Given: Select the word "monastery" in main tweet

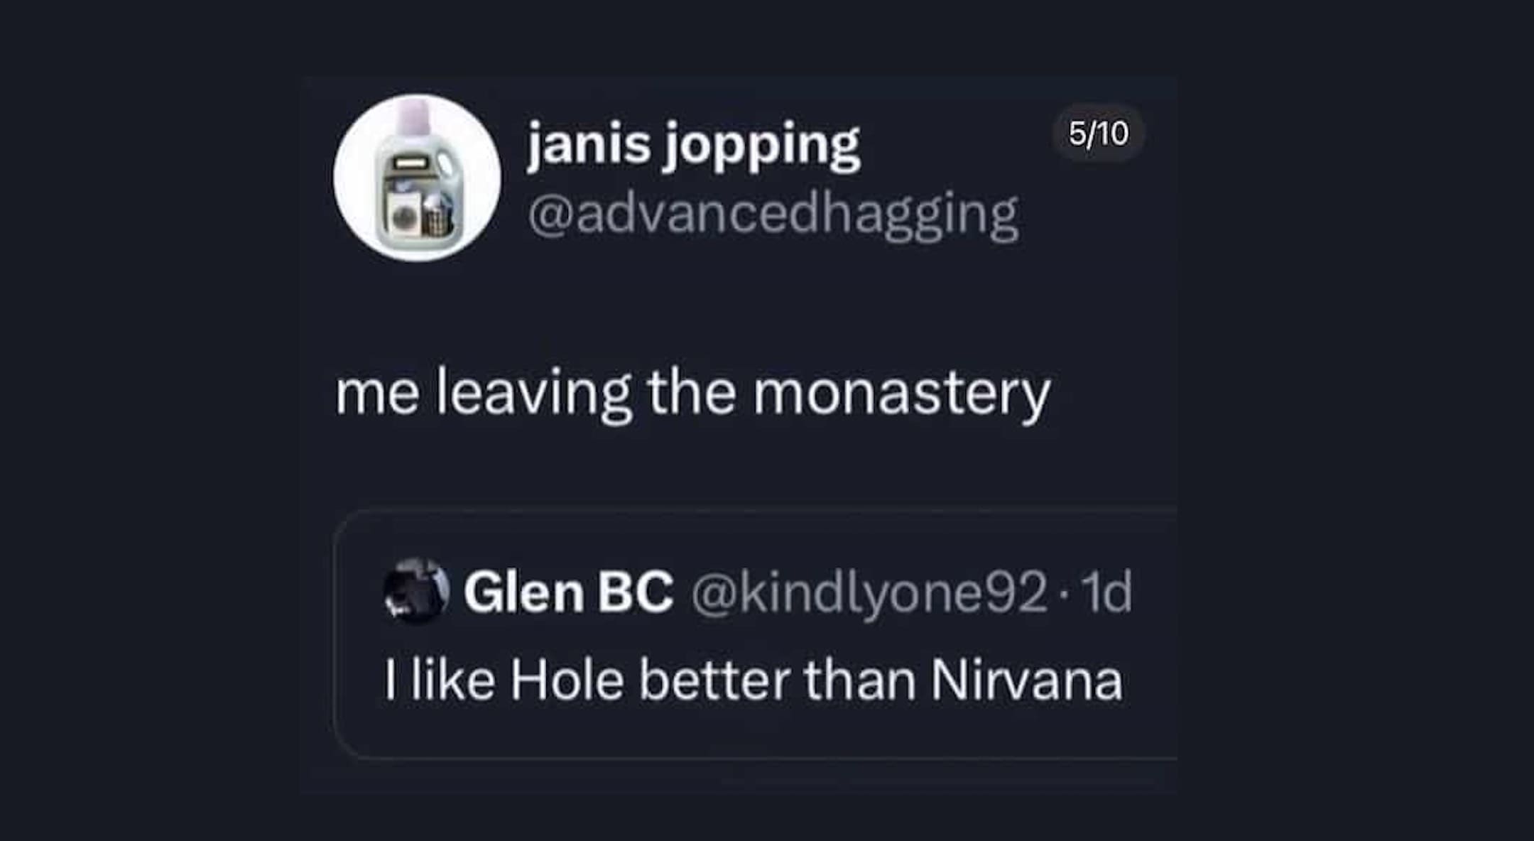Looking at the screenshot, I should click(x=901, y=393).
